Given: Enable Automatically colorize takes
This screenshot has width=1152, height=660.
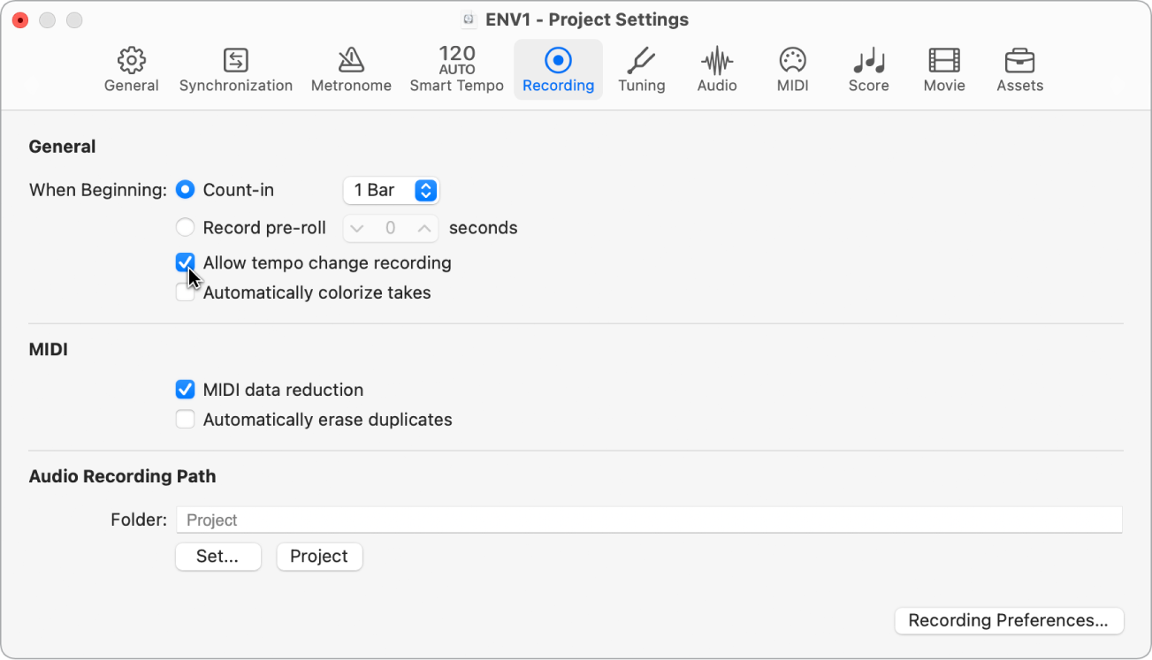Looking at the screenshot, I should click(x=185, y=293).
